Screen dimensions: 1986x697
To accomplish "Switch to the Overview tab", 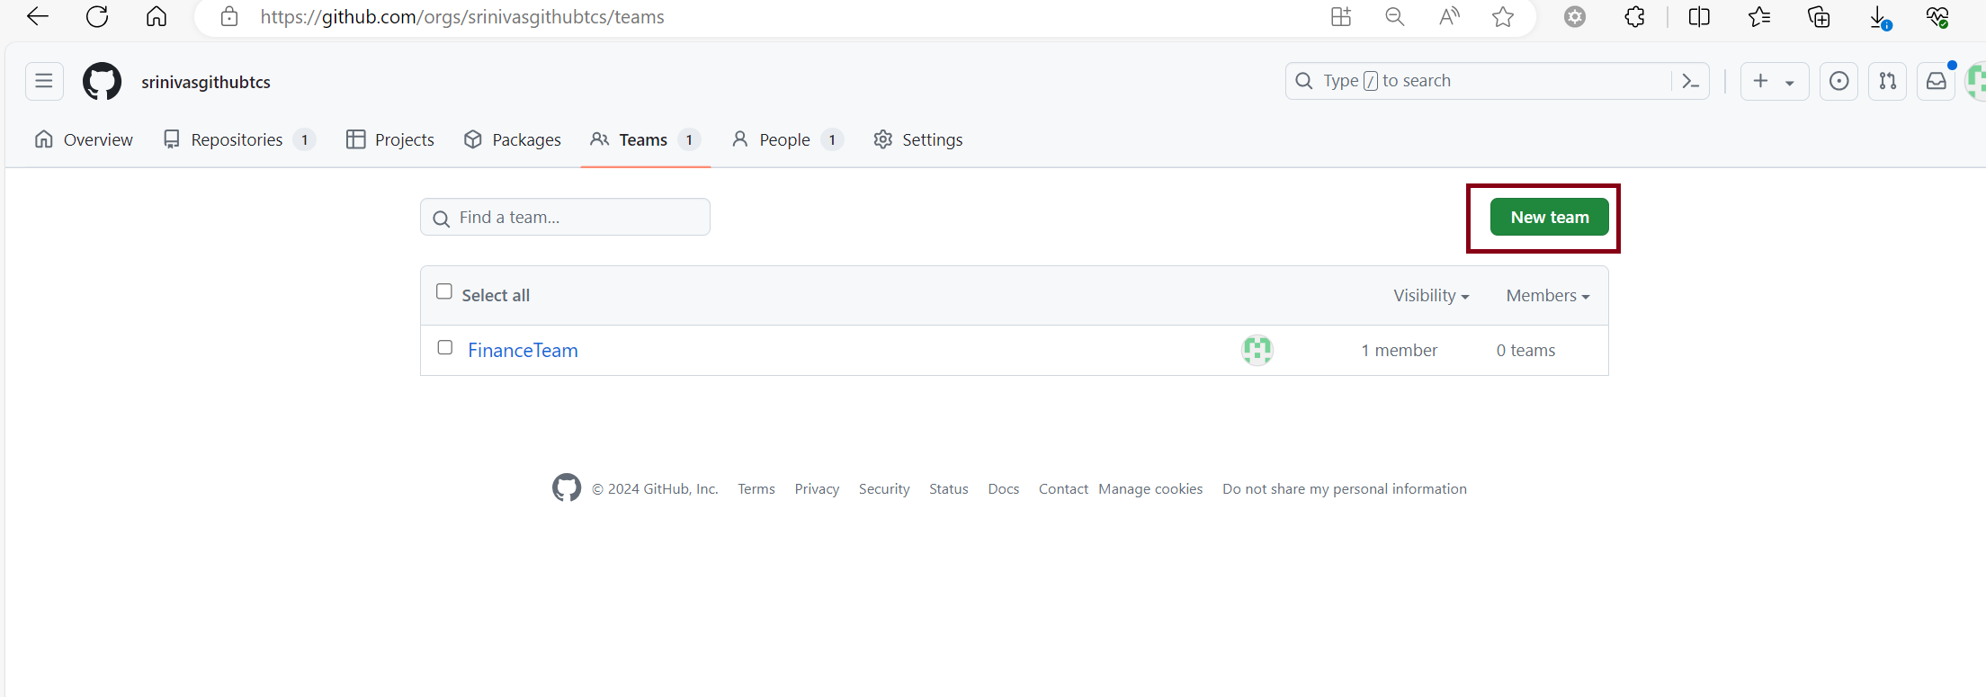I will pyautogui.click(x=84, y=139).
